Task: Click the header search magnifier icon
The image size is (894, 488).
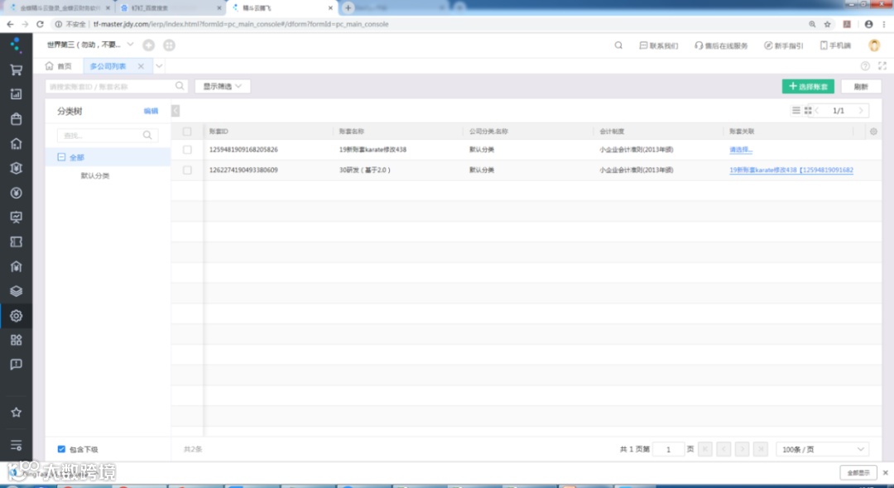Action: [618, 45]
